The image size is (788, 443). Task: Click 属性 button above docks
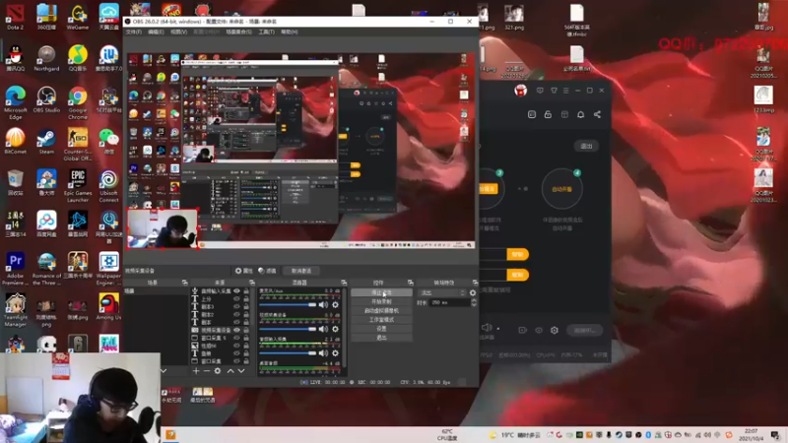click(x=243, y=271)
